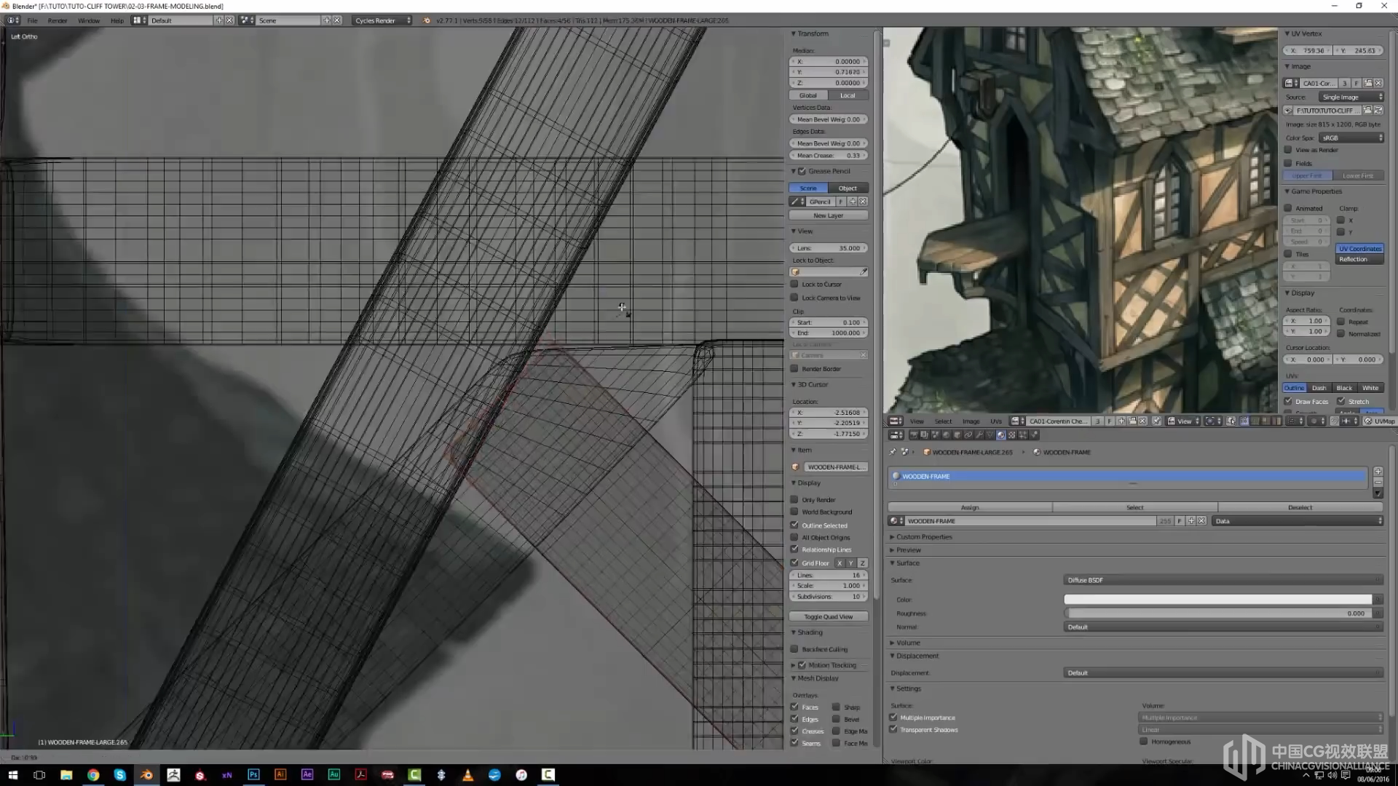Viewport: 1398px width, 786px height.
Task: Click the Deselect material button
Action: (1300, 507)
